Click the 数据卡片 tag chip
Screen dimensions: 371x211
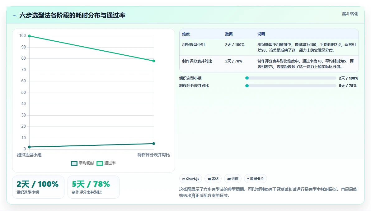[256, 179]
